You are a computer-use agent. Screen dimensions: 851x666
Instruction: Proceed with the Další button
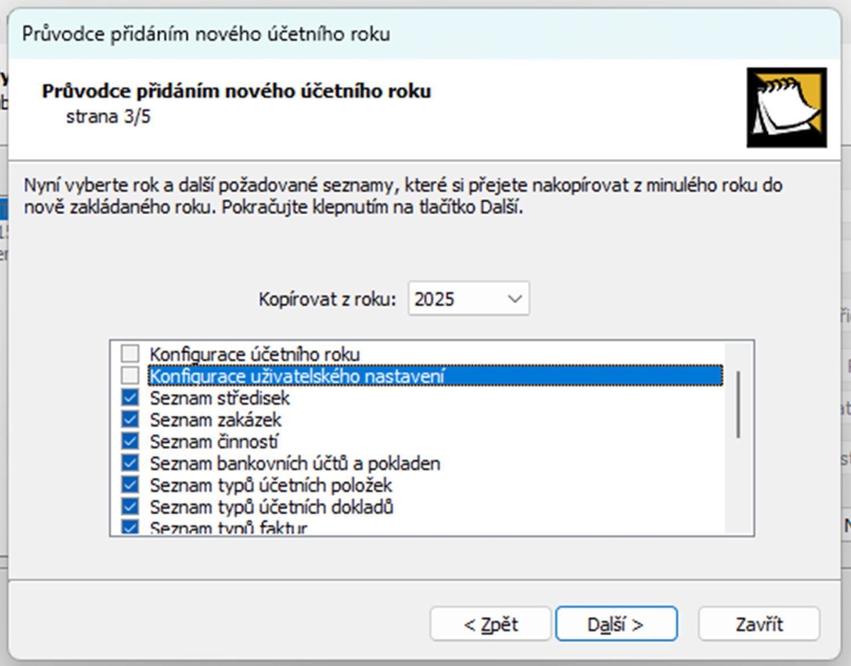tap(616, 624)
